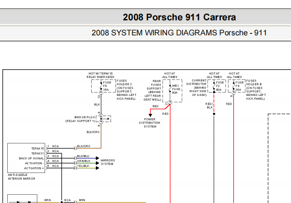Viewport: 291px width, 203px height.
Task: Click the "GRN/BLK" wire color label
Action: tap(84, 161)
